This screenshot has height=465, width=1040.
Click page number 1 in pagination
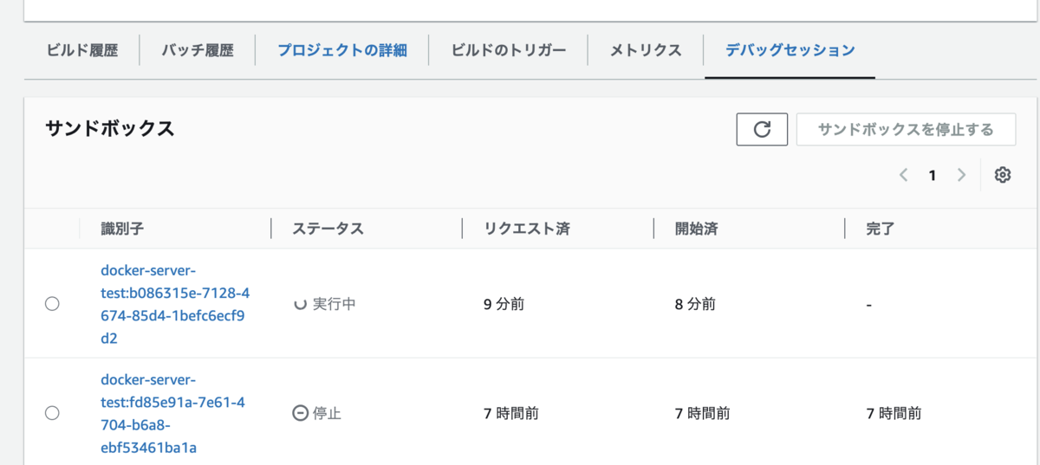click(x=933, y=175)
